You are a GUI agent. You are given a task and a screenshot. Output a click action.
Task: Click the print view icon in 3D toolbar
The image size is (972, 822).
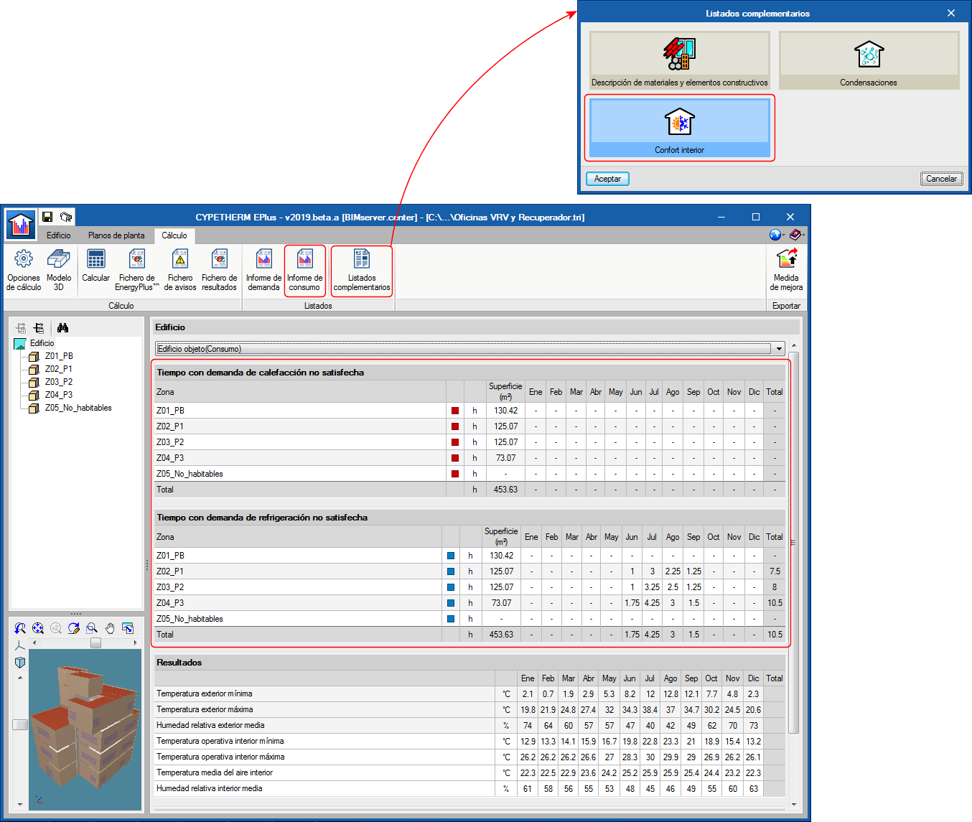pyautogui.click(x=128, y=628)
